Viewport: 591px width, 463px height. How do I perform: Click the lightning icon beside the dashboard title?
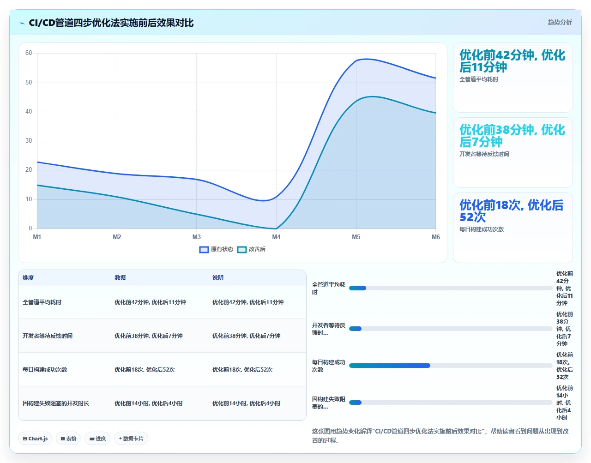(22, 23)
